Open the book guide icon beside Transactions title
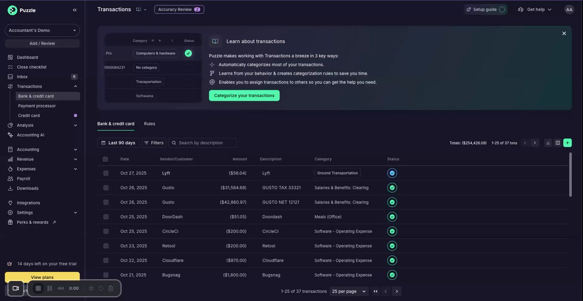The width and height of the screenshot is (583, 301). pos(139,10)
